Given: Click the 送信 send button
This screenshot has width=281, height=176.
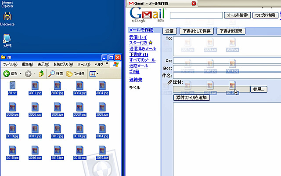Looking at the screenshot, I should point(169,31).
